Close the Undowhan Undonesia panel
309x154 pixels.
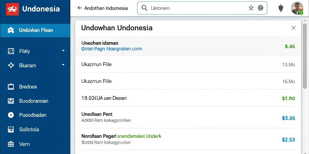[293, 28]
